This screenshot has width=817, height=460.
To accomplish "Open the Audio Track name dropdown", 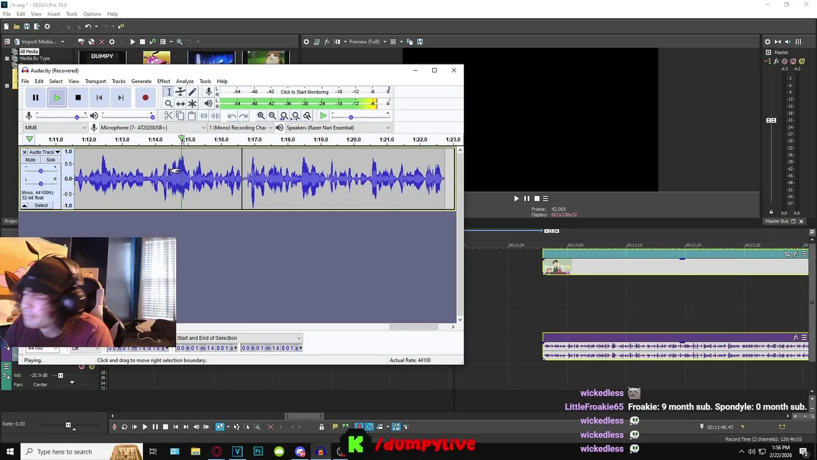I will [x=44, y=152].
